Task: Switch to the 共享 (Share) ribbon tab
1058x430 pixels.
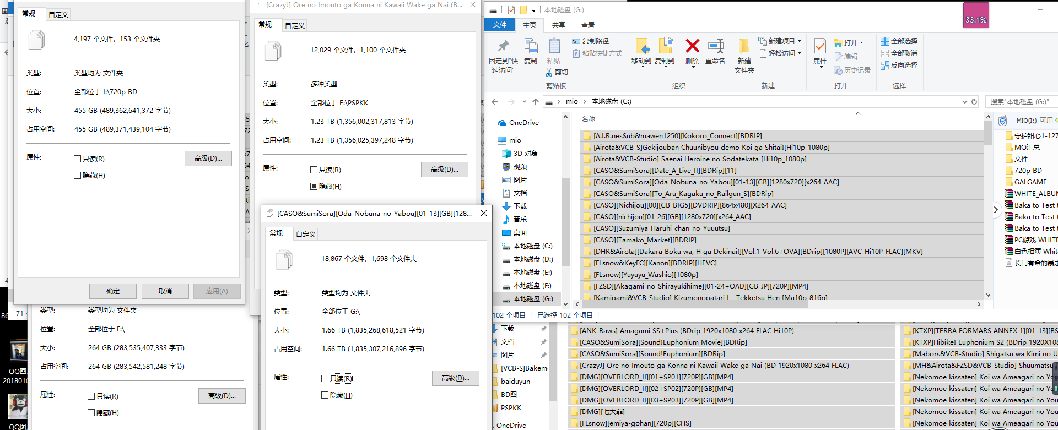Action: (559, 25)
